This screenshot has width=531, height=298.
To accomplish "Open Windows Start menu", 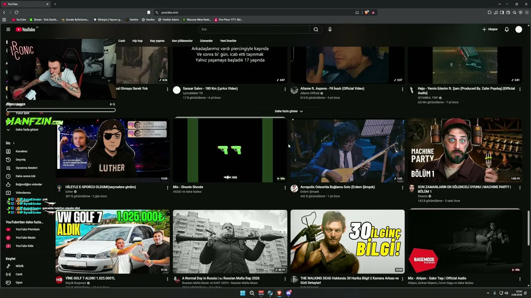I will 243,293.
